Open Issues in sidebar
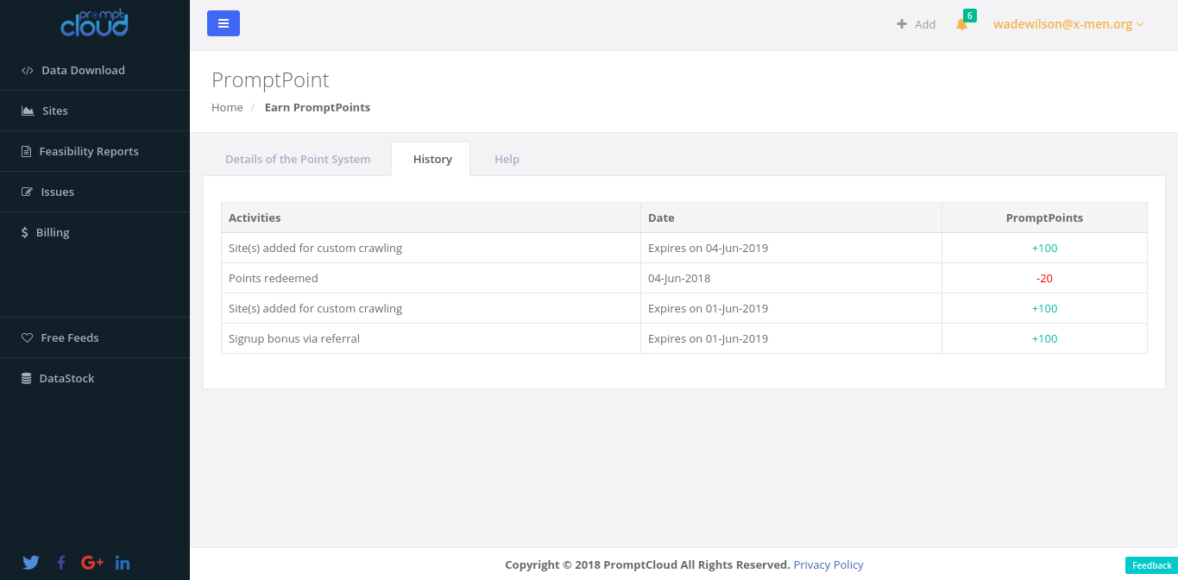 (x=95, y=192)
